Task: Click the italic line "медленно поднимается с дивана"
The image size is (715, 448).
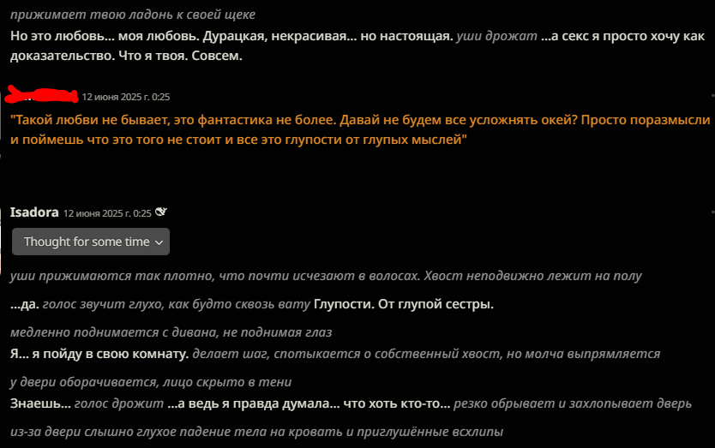Action: pos(171,332)
